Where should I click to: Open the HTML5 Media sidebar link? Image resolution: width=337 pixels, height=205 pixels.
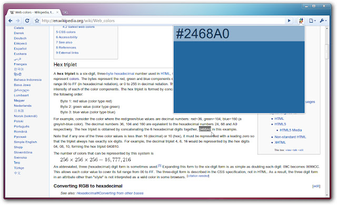point(291,130)
